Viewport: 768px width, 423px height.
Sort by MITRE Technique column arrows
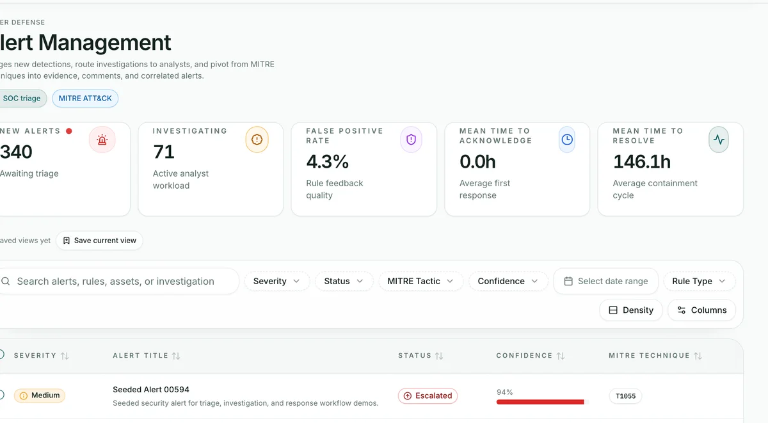point(698,356)
